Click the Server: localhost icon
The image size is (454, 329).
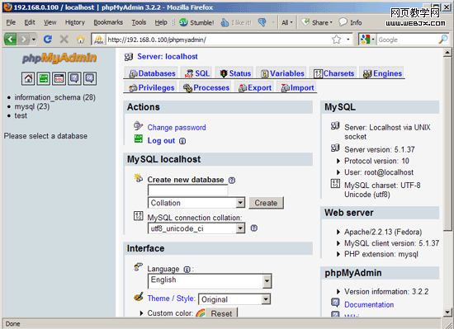pos(129,57)
